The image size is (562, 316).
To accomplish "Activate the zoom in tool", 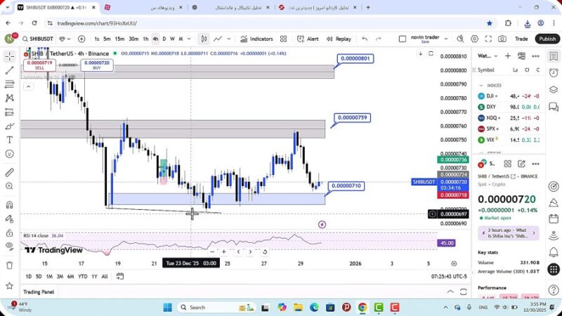I will [10, 188].
